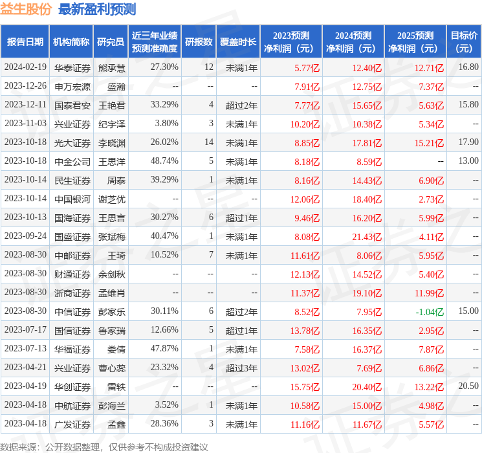Select the date 2024-02-19 cell
The height and width of the screenshot is (453, 482).
[25, 67]
